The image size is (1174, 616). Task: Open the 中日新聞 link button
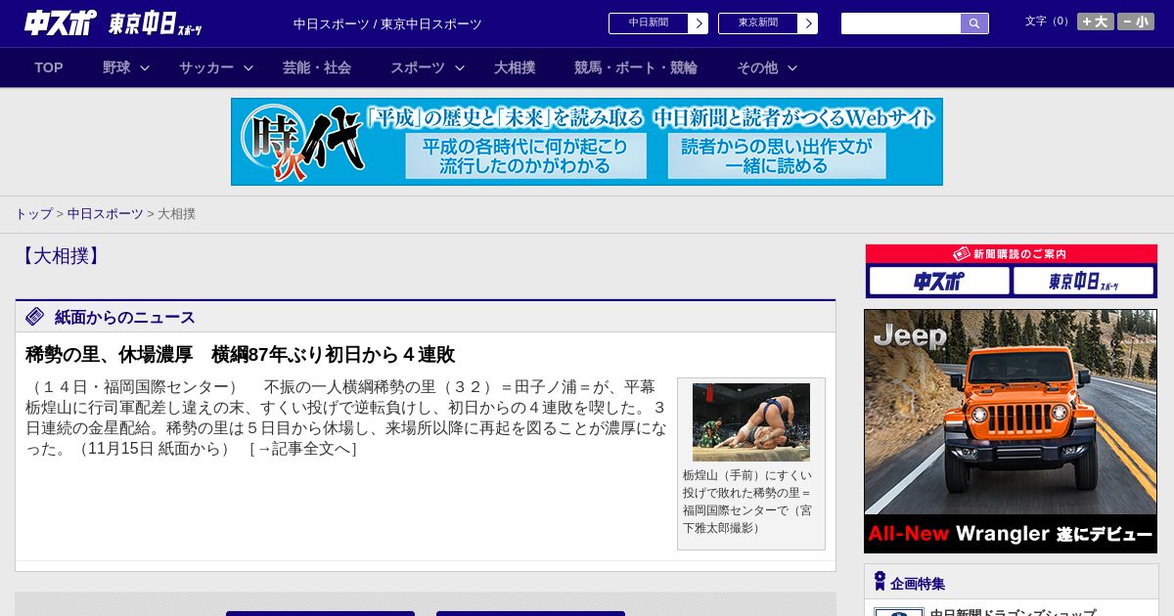pyautogui.click(x=649, y=23)
